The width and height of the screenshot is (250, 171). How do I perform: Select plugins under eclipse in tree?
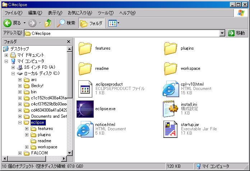point(44,135)
